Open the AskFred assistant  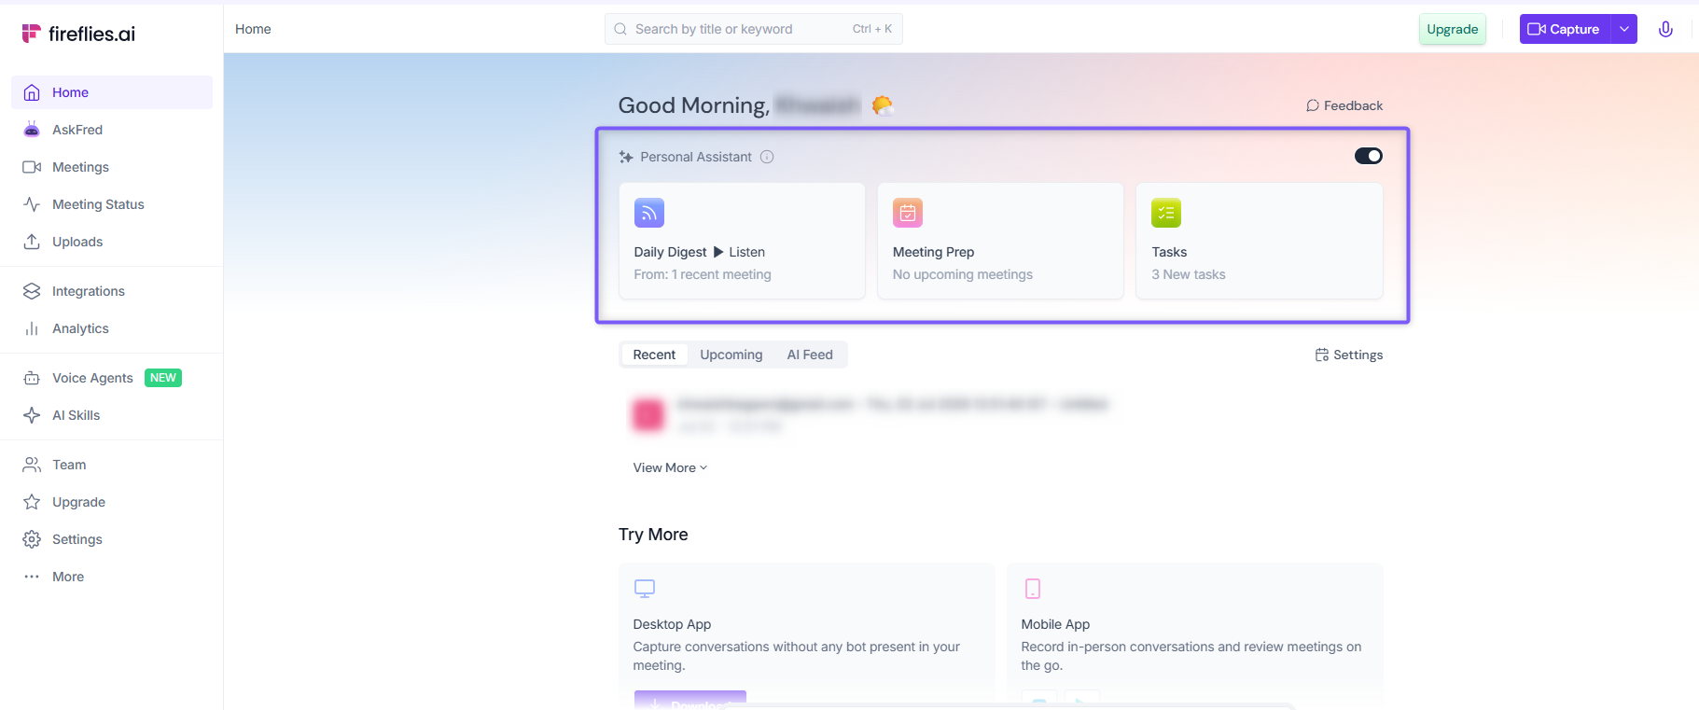pyautogui.click(x=112, y=130)
